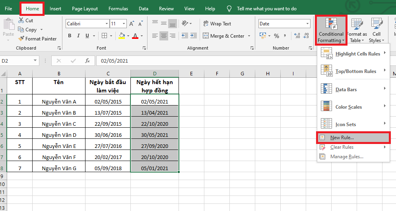Choose New Rule from the menu

pyautogui.click(x=342, y=138)
